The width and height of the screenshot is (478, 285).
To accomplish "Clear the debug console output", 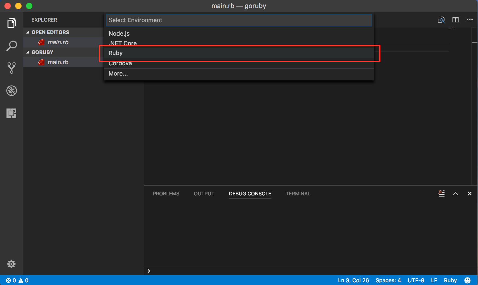I will (442, 194).
